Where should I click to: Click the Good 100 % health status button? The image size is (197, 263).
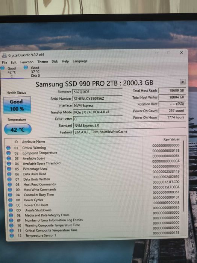point(17,105)
